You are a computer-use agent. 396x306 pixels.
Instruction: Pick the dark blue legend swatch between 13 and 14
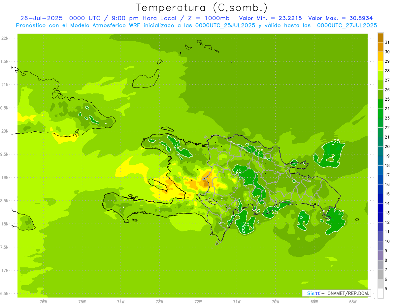(x=380, y=208)
